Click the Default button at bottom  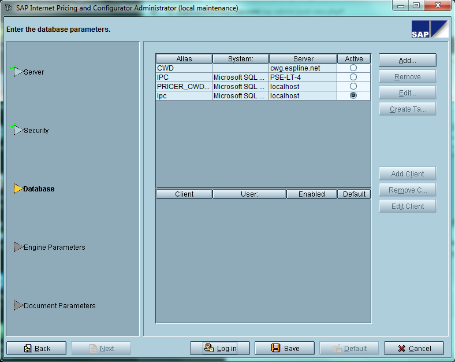point(349,348)
